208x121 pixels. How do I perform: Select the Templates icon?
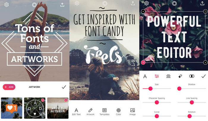pos(104,112)
